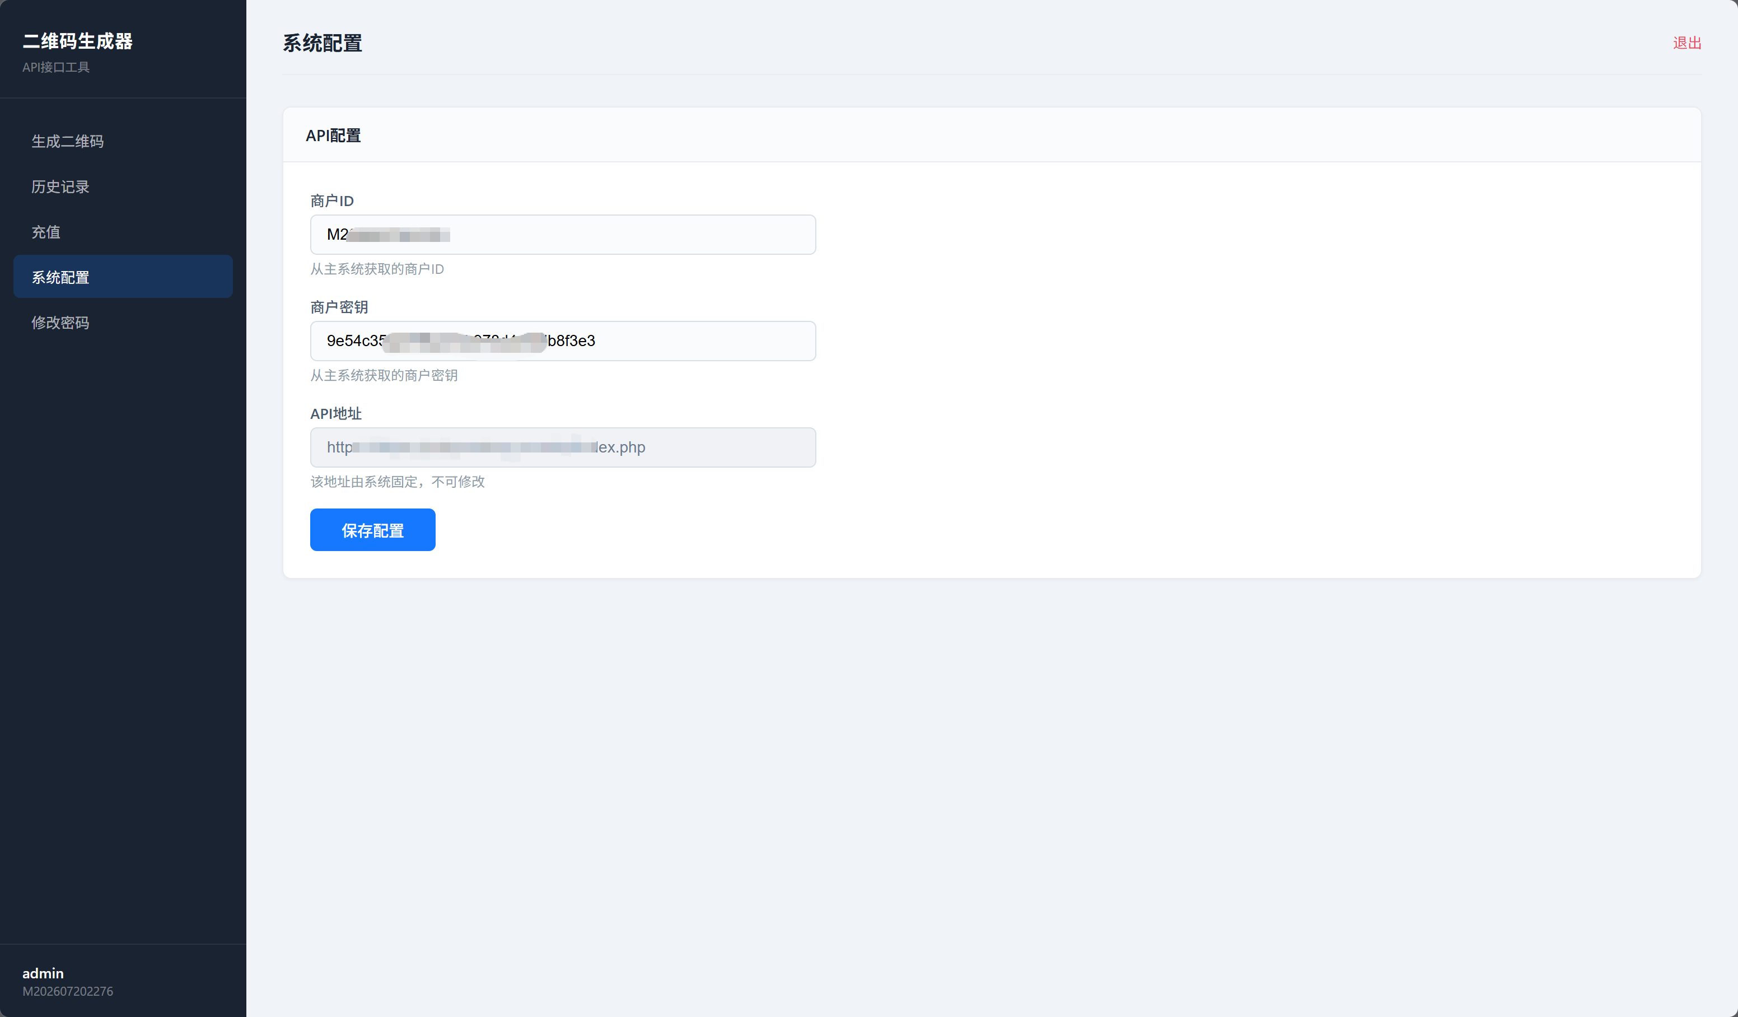Click the API接口工具 subtitle
Screen dimensions: 1738x1017
tap(56, 67)
